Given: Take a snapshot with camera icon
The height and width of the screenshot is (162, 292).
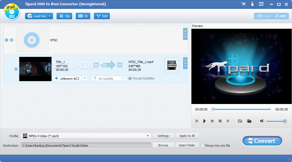Looking at the screenshot, I should coord(240,121).
